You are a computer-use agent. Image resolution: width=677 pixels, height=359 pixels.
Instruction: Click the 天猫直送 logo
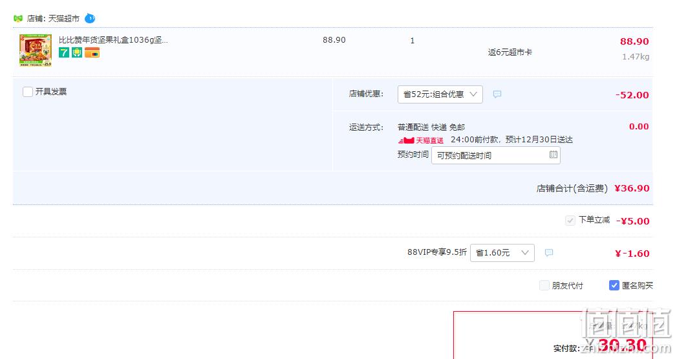420,140
